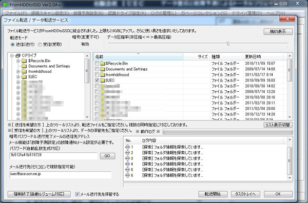Screen dimensions: 308x203
Task: Click 名前 column header
Action: (x=138, y=57)
